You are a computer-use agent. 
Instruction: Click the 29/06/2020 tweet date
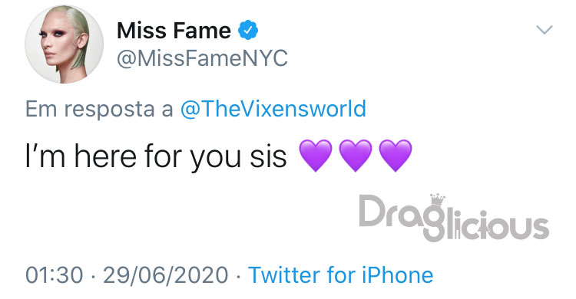click(166, 275)
